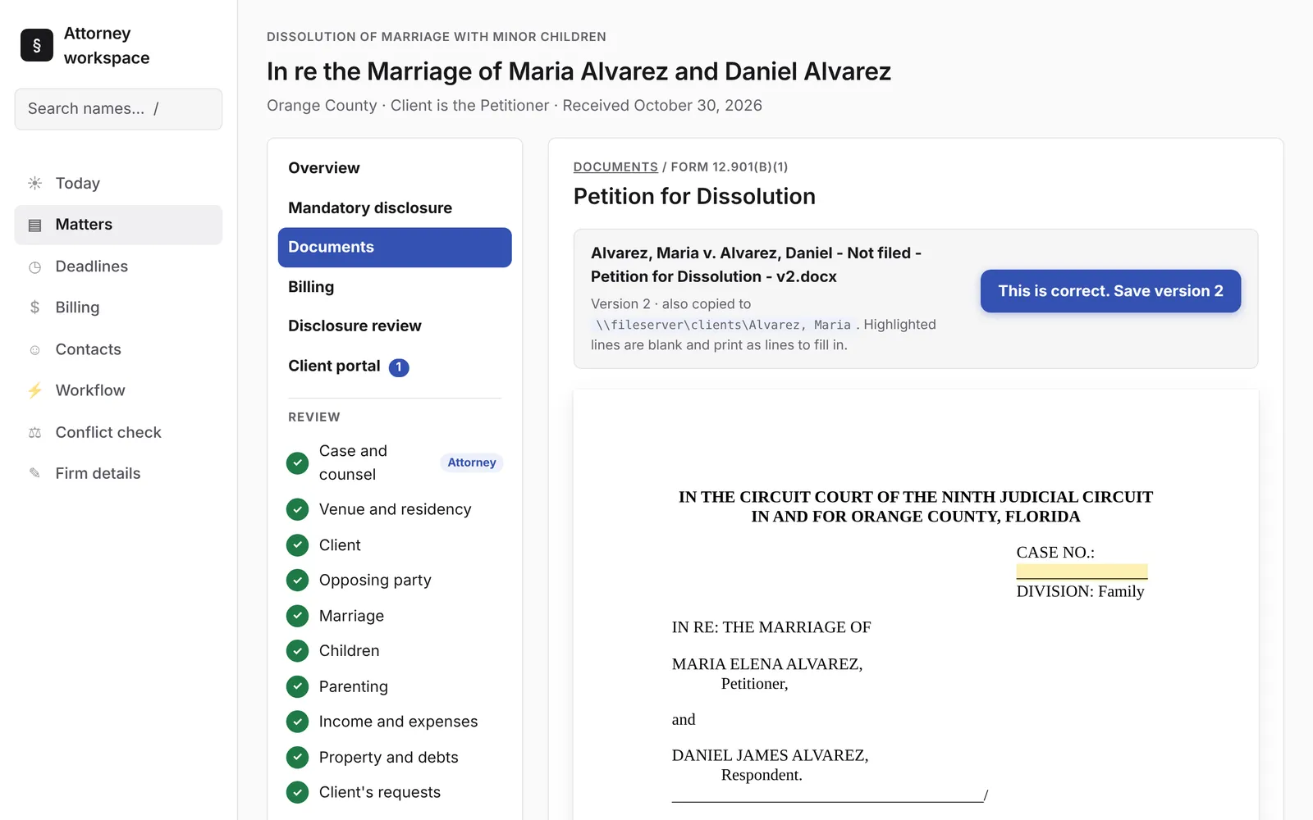Go to Deadlines in the sidebar
Viewport: 1313px width, 820px height.
118,266
